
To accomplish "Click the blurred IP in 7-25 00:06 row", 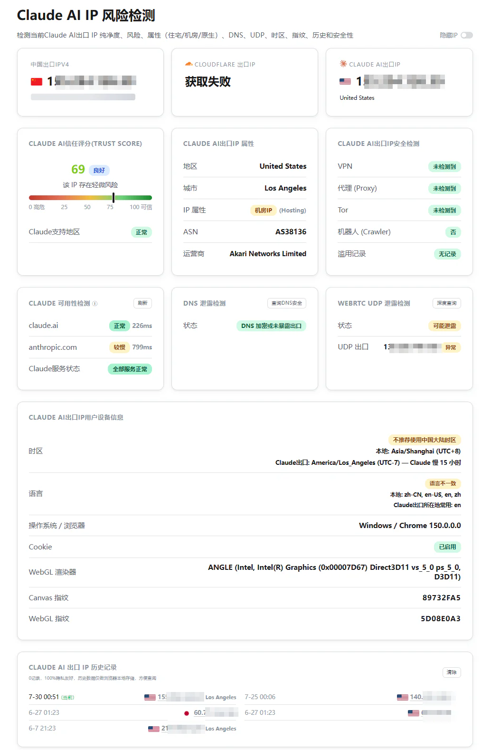I will (x=433, y=697).
